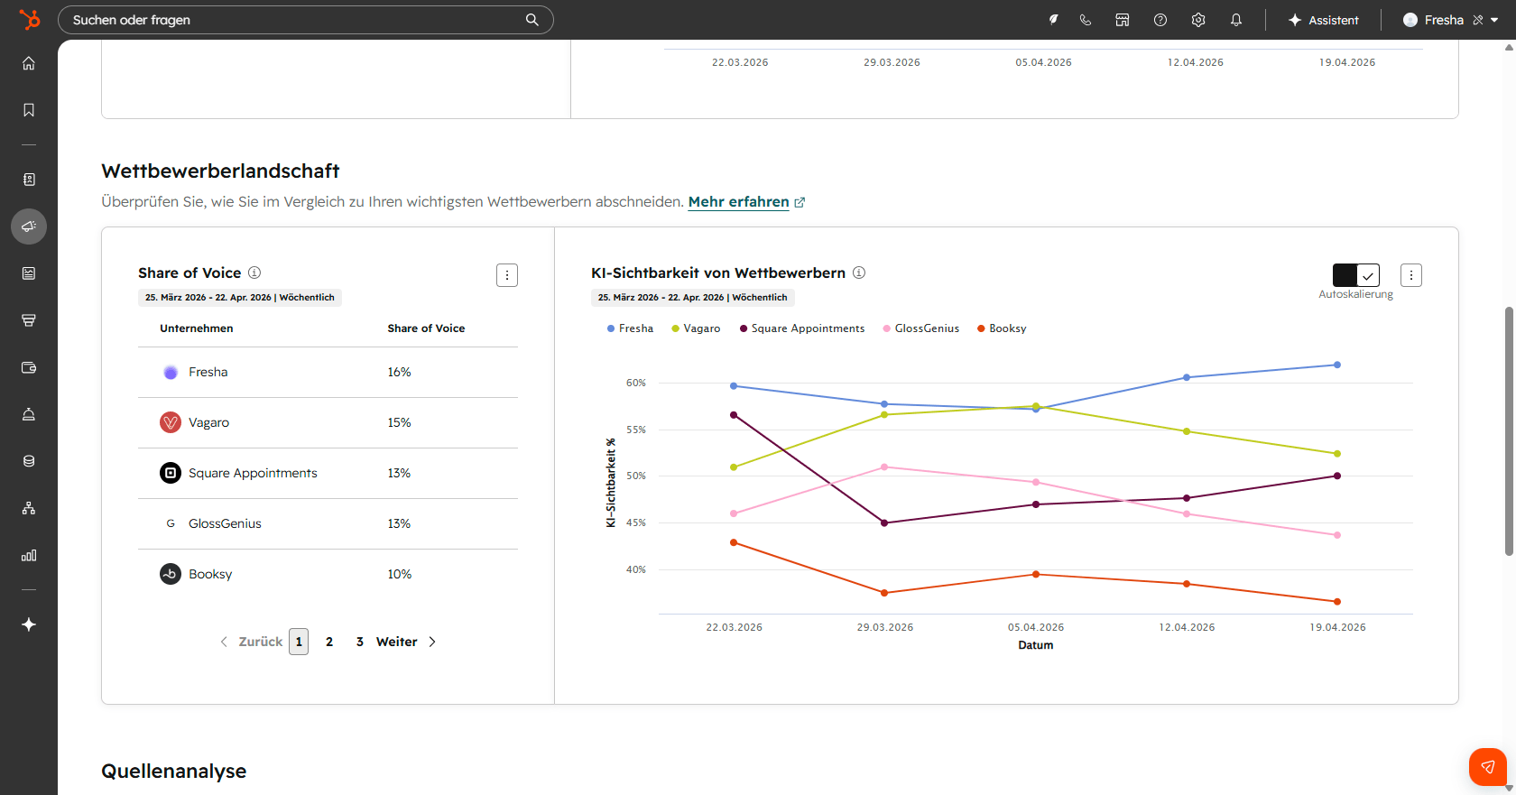
Task: Click the orange send chat button
Action: (x=1488, y=767)
